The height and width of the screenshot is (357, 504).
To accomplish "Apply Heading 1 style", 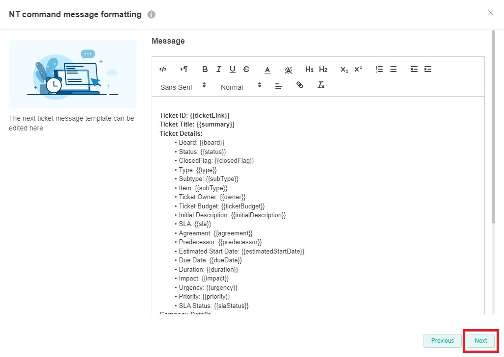I will tap(309, 69).
